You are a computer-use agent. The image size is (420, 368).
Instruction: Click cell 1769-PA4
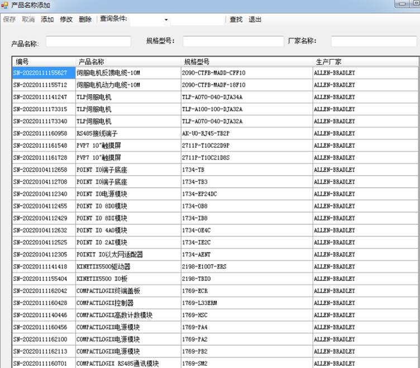(x=247, y=327)
